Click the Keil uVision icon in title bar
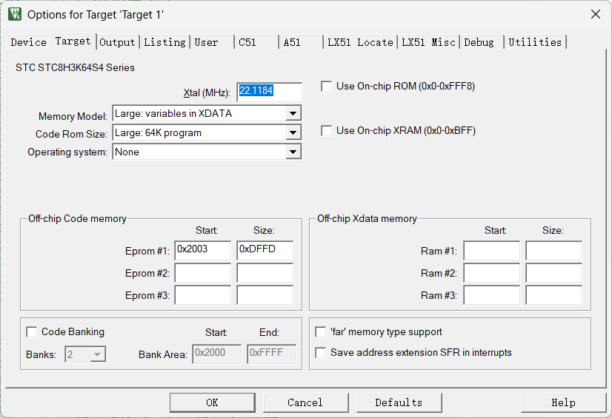 coord(15,14)
